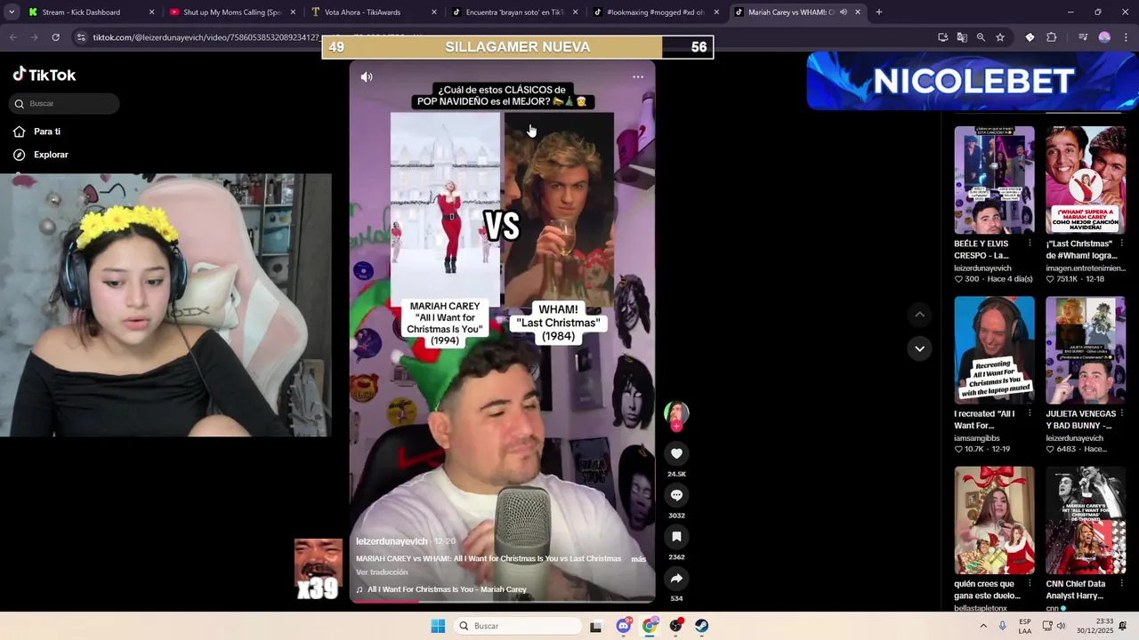Image resolution: width=1139 pixels, height=640 pixels.
Task: Bookmark this page with the star icon
Action: tap(1000, 37)
